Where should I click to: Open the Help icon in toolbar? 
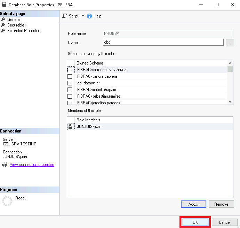(x=89, y=16)
